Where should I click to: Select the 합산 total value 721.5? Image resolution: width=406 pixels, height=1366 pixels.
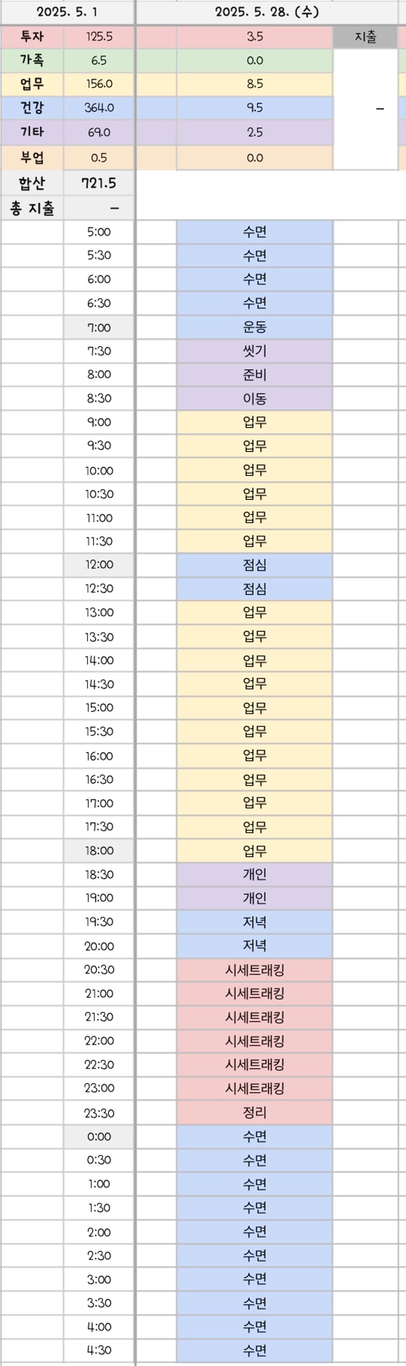99,183
